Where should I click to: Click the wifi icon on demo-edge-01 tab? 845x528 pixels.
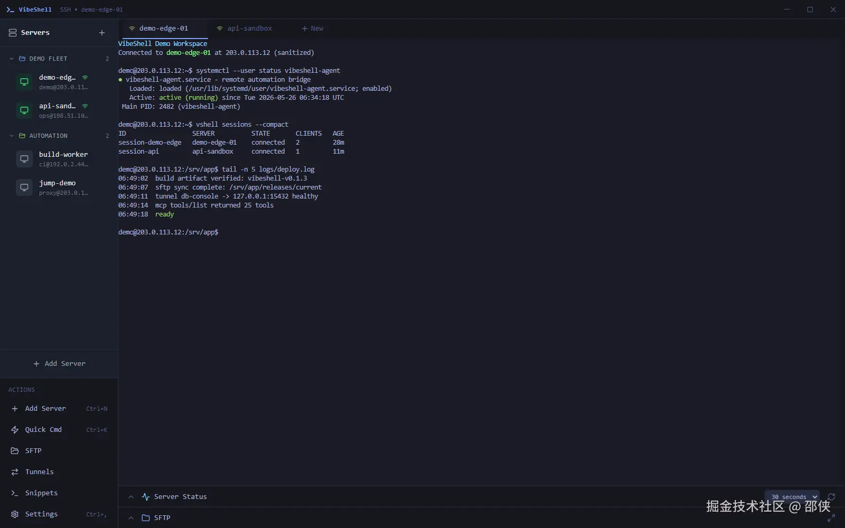132,29
